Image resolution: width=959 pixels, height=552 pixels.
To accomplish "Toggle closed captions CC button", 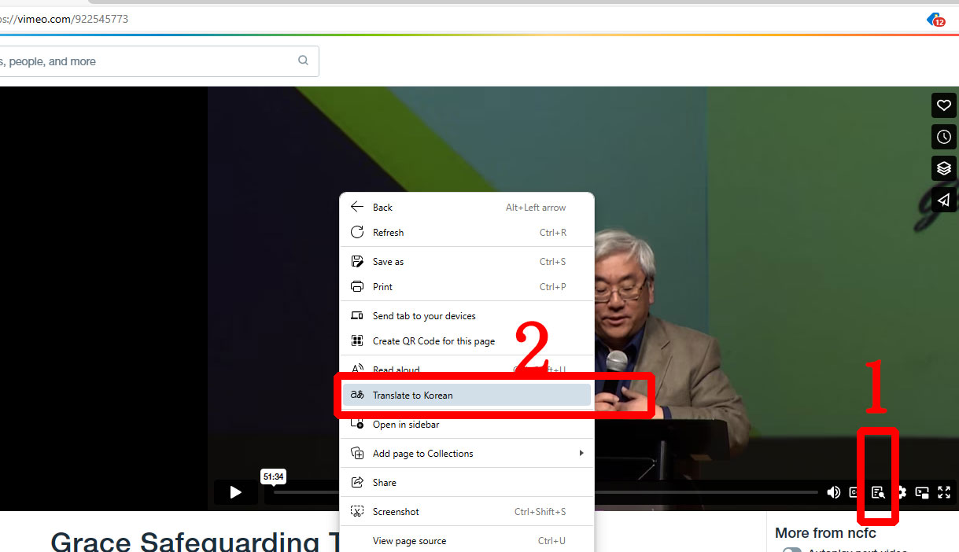I will tap(854, 493).
